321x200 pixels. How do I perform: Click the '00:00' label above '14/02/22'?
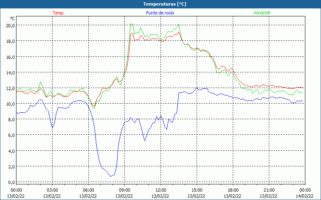[305, 190]
